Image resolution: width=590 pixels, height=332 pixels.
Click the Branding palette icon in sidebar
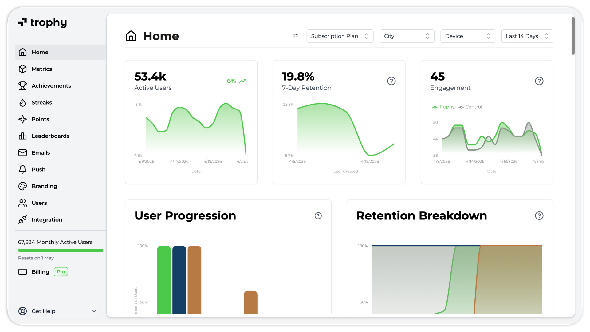[22, 186]
